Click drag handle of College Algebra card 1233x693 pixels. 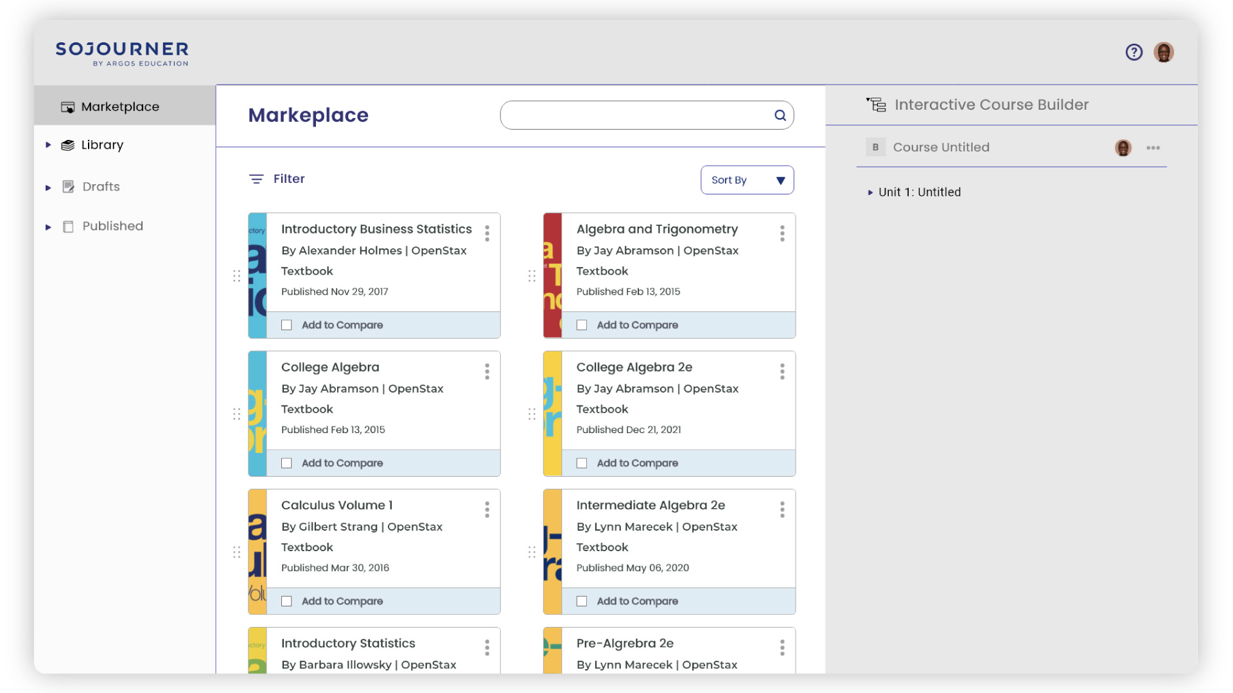tap(237, 414)
